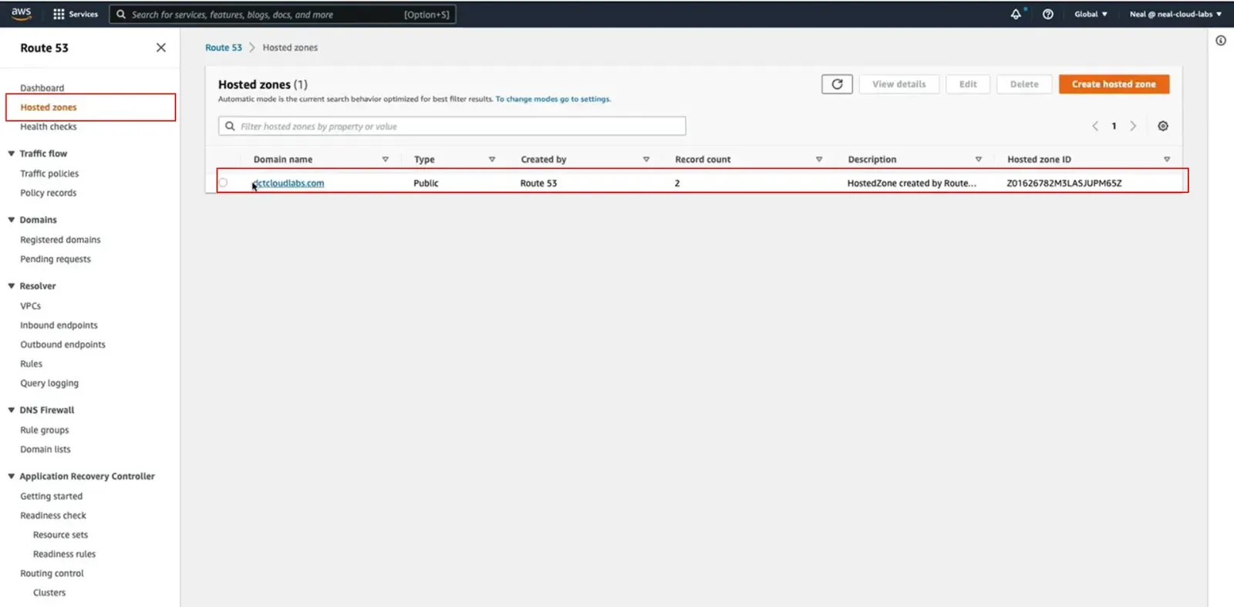
Task: Open Readiness check in the sidebar
Action: pyautogui.click(x=53, y=516)
